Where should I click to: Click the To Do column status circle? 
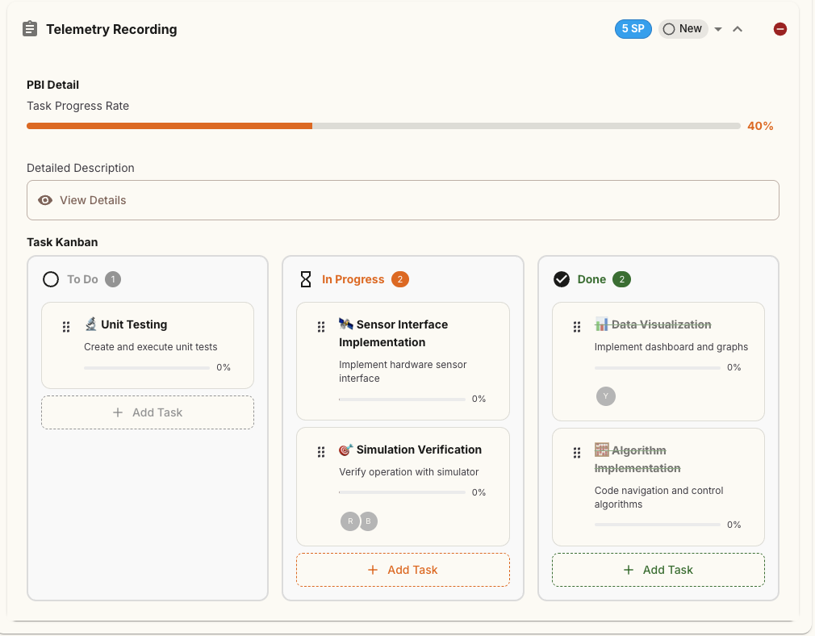pyautogui.click(x=52, y=278)
